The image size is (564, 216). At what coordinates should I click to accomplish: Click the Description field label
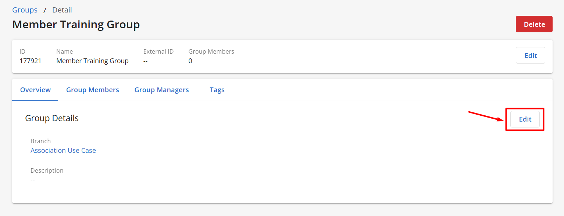tap(47, 170)
